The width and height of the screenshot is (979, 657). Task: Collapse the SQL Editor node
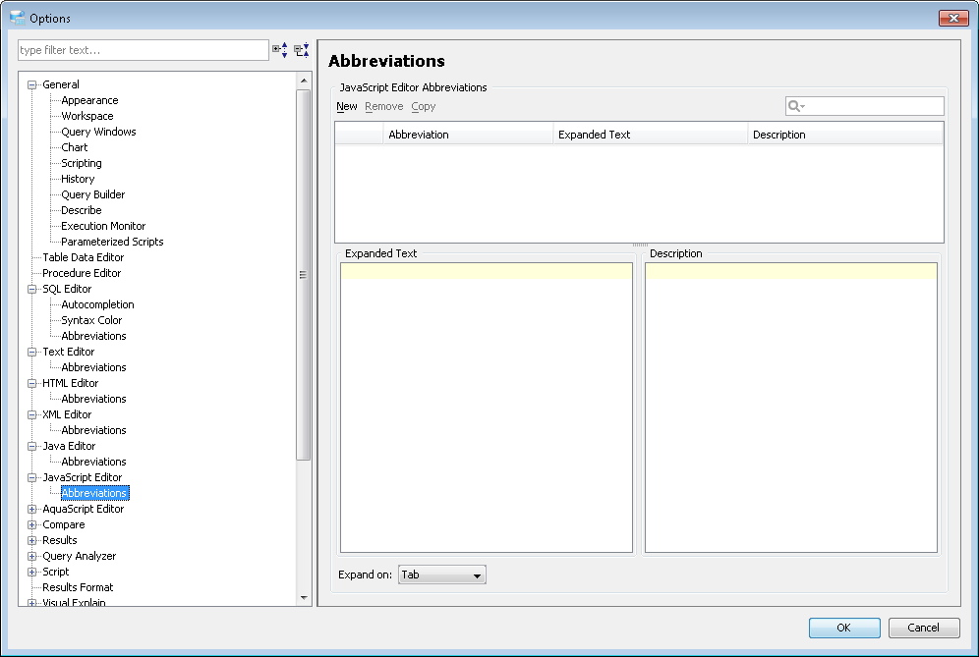click(x=31, y=289)
